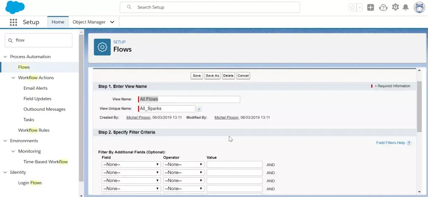Click the first row filter Value field

click(235, 165)
